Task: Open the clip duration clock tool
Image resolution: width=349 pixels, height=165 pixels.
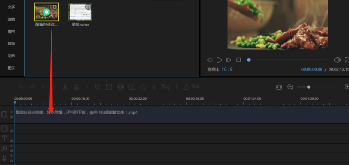Action: 143,87
